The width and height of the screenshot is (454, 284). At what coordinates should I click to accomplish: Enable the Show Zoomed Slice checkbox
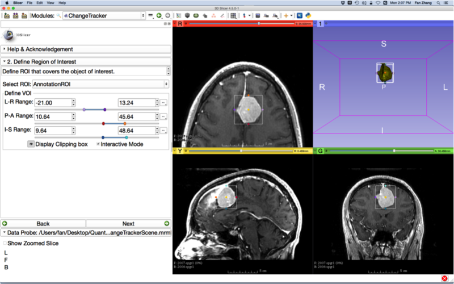(5, 243)
